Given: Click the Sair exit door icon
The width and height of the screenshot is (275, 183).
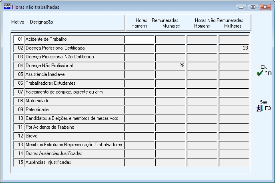Looking at the screenshot, I should pyautogui.click(x=259, y=108).
